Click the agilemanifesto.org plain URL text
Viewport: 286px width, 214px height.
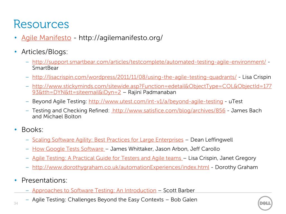[x=121, y=38]
